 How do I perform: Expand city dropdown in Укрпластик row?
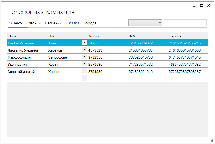coord(85,64)
